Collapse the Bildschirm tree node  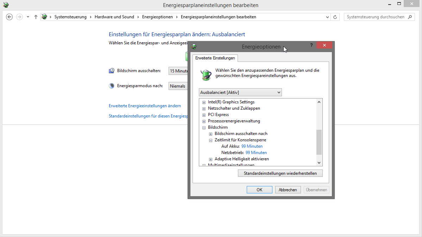204,128
